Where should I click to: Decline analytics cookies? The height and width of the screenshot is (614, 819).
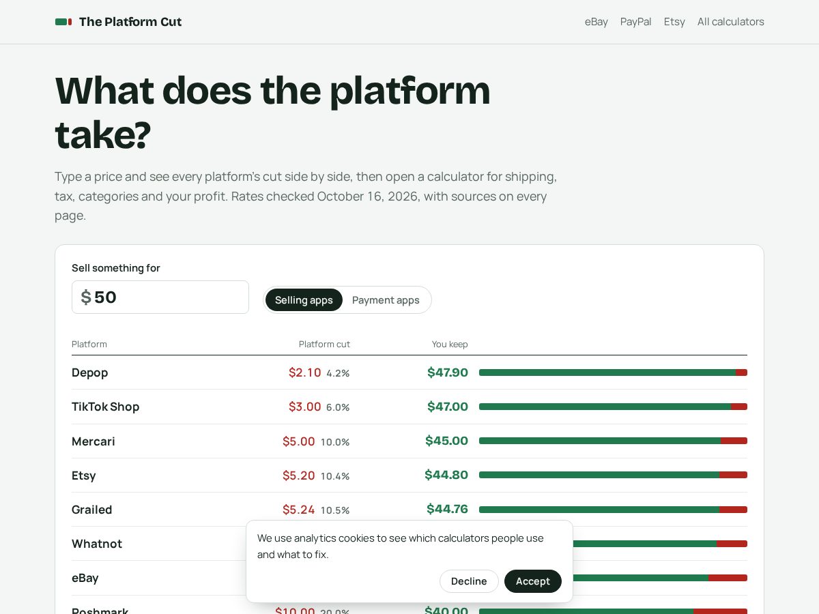[x=469, y=581]
